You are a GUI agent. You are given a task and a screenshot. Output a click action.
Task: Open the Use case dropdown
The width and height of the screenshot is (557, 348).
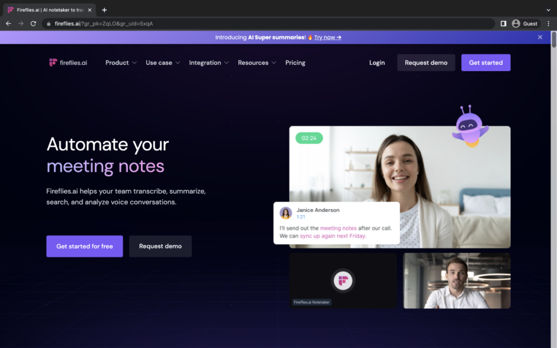(163, 63)
